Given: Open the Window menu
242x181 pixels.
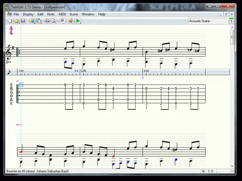Looking at the screenshot, I should point(88,14).
